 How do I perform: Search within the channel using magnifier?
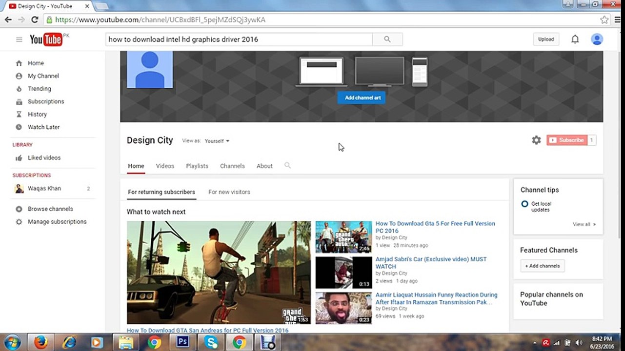pyautogui.click(x=287, y=166)
